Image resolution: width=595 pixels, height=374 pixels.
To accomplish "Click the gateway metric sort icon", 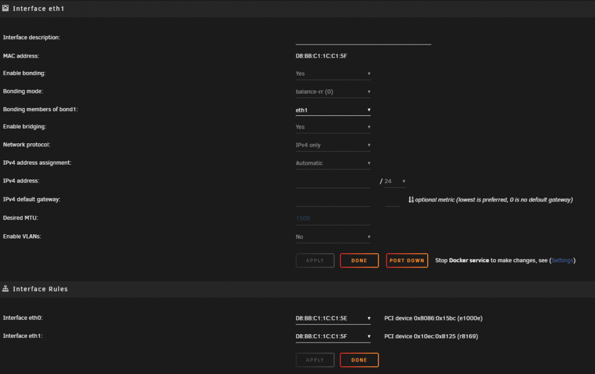I will coord(411,200).
